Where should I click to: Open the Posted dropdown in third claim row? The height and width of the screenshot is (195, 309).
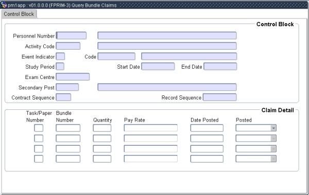(273, 149)
